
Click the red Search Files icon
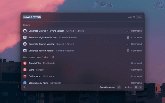pos(25,63)
